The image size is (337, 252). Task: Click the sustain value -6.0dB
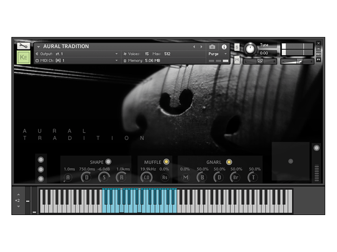(104, 169)
